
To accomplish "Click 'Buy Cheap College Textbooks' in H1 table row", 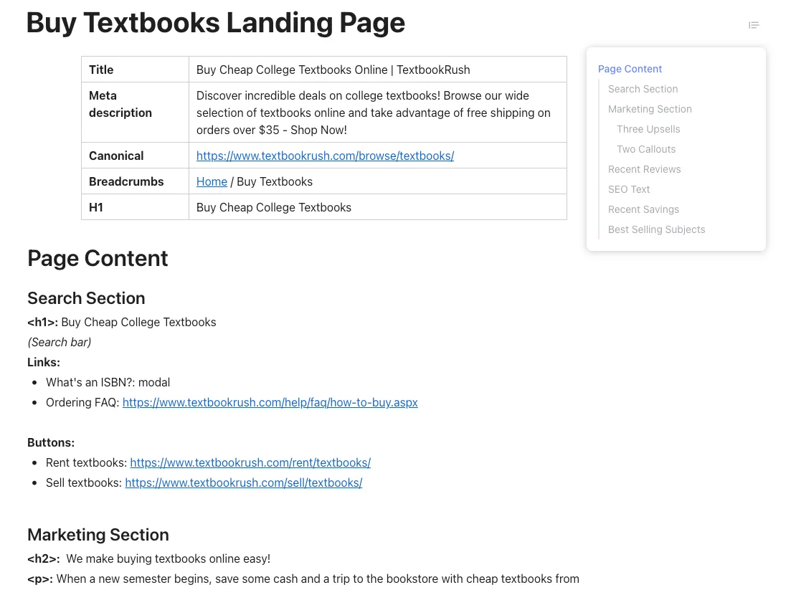I will pos(274,207).
